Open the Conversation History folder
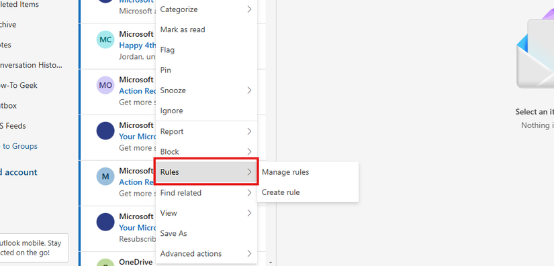Screen dimensions: 554x266 pos(31,65)
